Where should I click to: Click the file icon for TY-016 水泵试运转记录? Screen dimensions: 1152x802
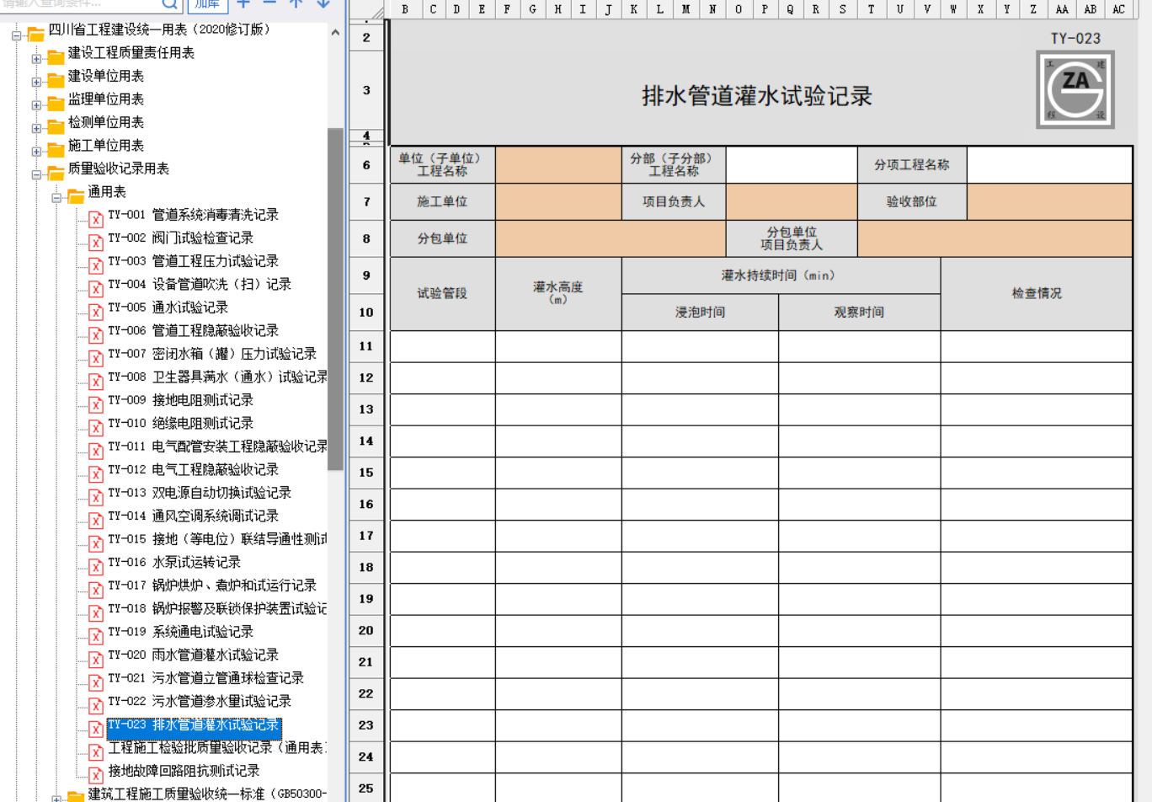point(96,566)
